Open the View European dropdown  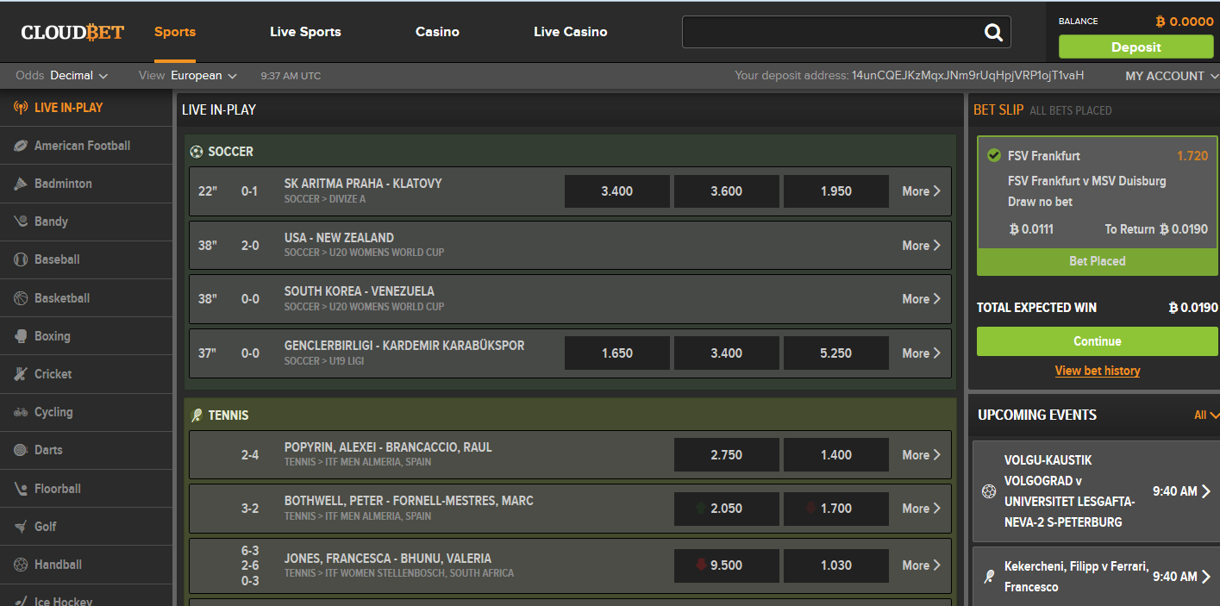pyautogui.click(x=203, y=76)
